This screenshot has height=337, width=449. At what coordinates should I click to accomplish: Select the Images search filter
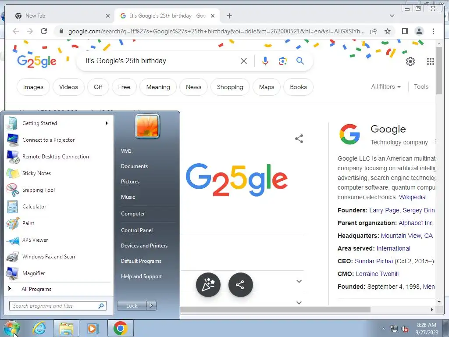pos(33,87)
